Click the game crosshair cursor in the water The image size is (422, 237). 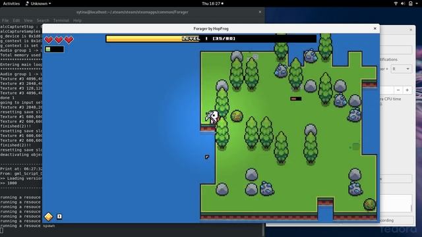coord(206,157)
